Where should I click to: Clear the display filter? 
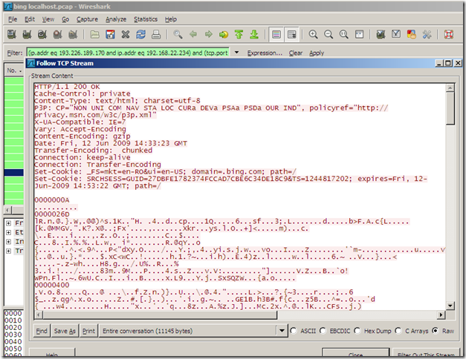295,53
